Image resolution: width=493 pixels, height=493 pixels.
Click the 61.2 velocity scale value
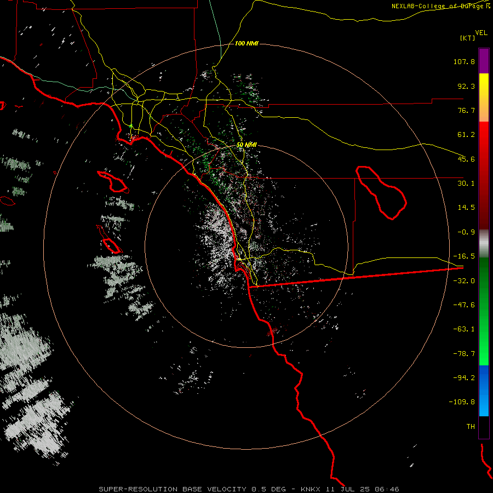pyautogui.click(x=466, y=135)
